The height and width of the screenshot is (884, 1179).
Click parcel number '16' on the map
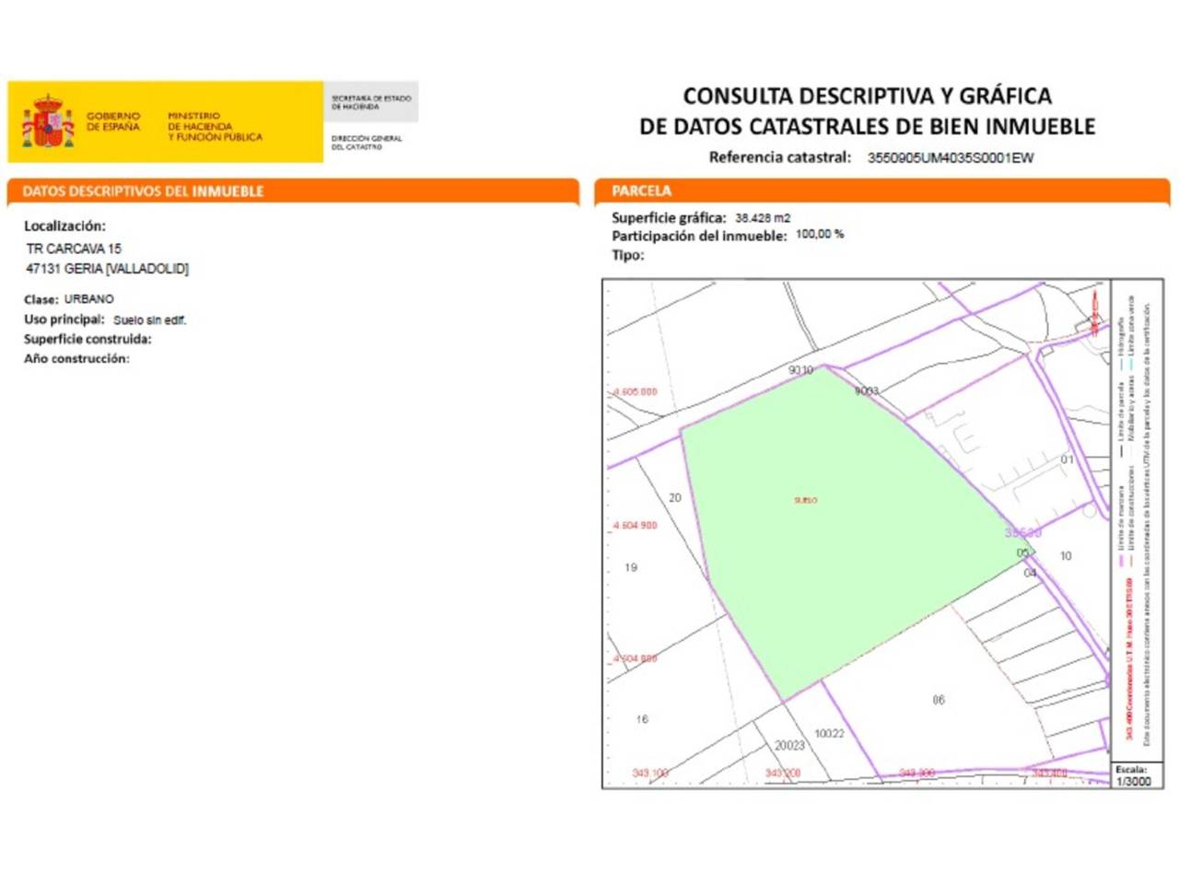click(642, 719)
